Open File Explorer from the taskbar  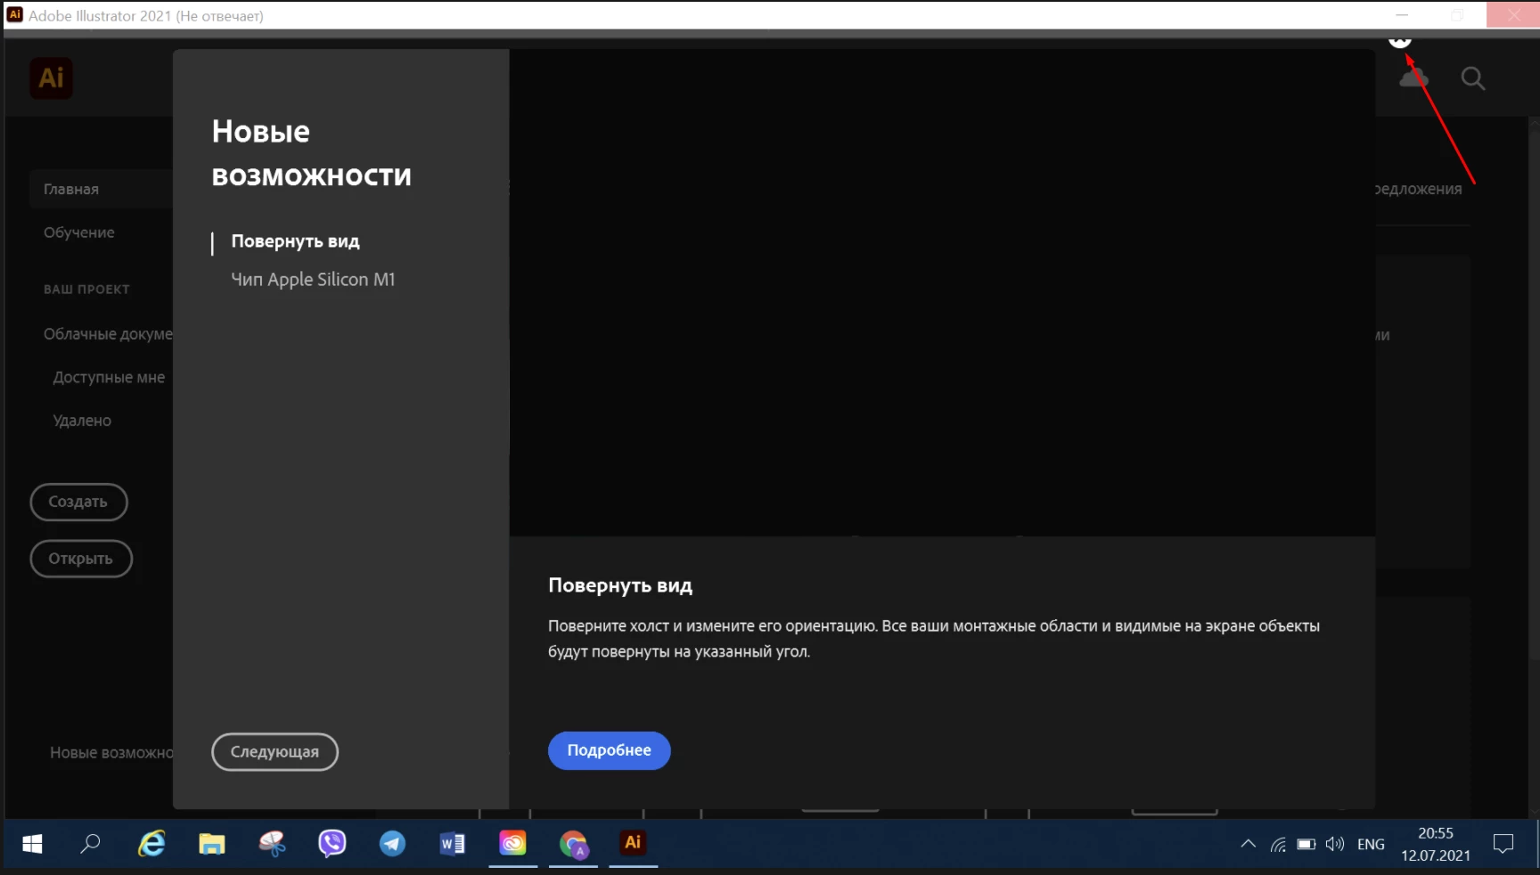coord(211,844)
